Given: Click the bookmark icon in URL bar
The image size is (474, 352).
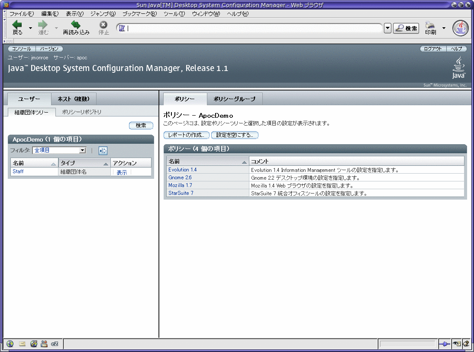Looking at the screenshot, I should click(122, 28).
